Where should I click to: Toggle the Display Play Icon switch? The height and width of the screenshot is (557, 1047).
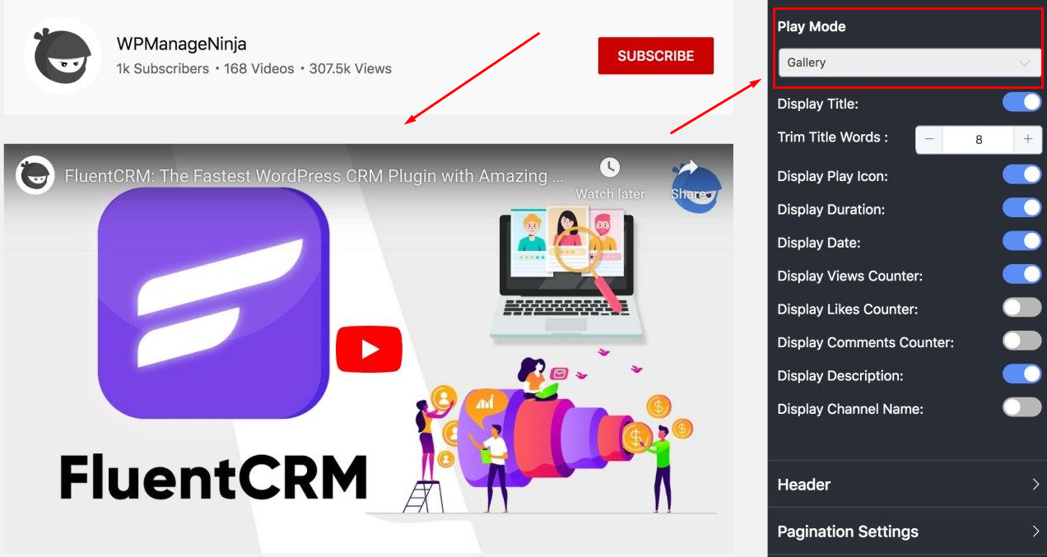[1021, 175]
